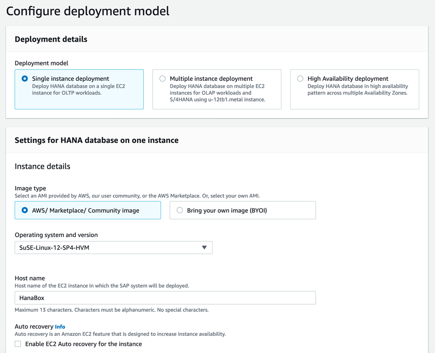This screenshot has width=435, height=353.
Task: Click the Deployment details section heading
Action: click(51, 39)
